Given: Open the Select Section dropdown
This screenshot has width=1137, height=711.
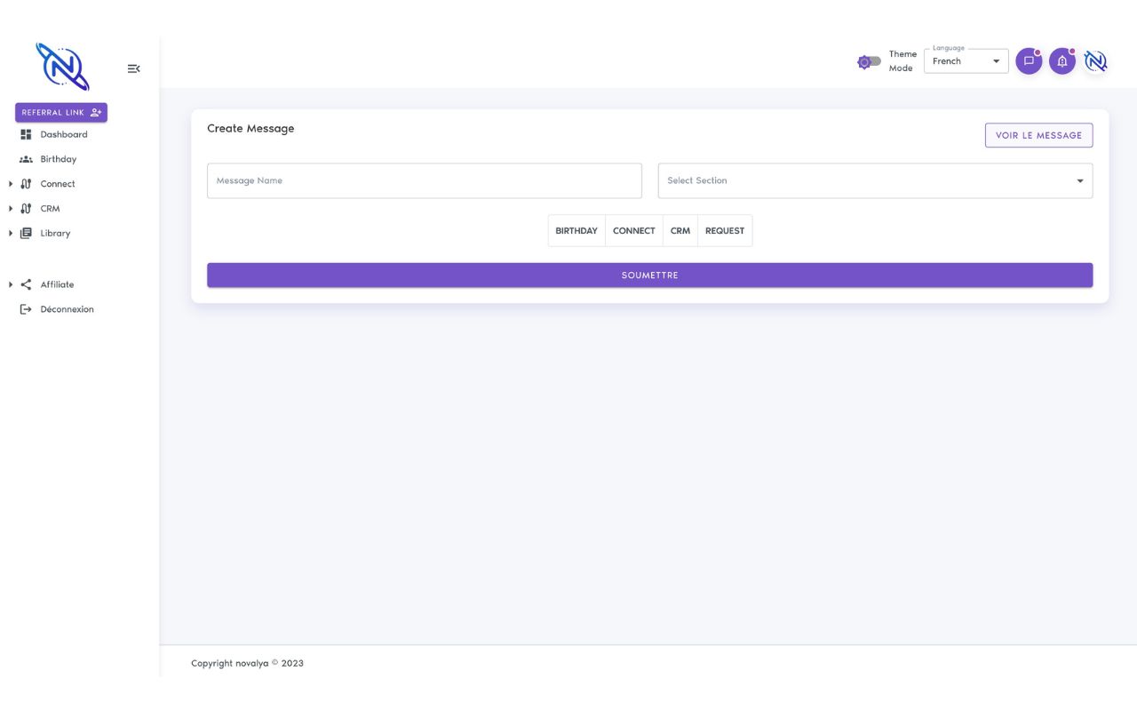Looking at the screenshot, I should pos(875,180).
